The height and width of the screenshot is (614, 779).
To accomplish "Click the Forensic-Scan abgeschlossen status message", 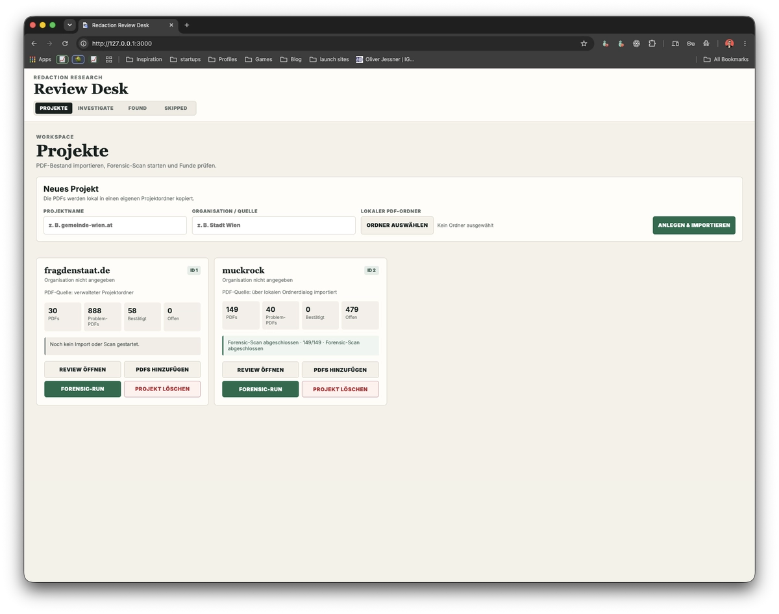I will (x=301, y=346).
